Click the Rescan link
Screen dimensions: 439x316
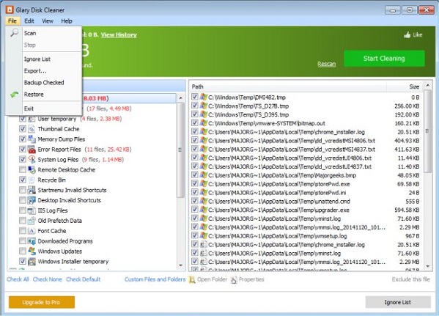(x=326, y=64)
